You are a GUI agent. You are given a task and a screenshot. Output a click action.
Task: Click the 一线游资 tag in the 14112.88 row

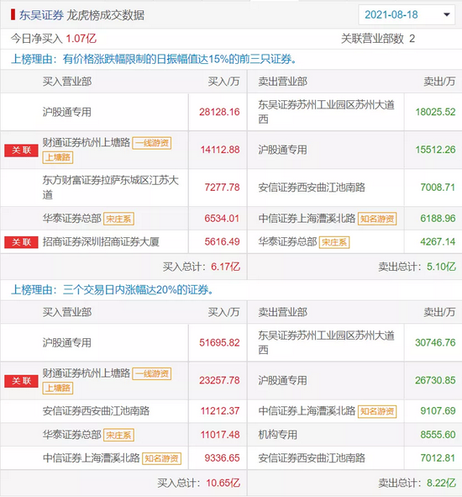click(152, 143)
